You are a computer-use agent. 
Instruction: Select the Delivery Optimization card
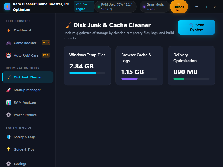[191, 66]
